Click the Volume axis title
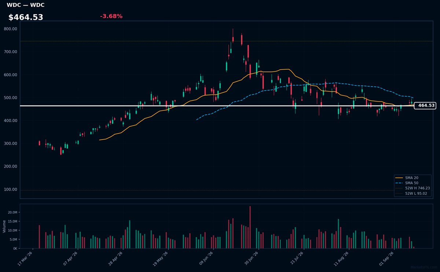The height and width of the screenshot is (272, 440). pos(4,226)
